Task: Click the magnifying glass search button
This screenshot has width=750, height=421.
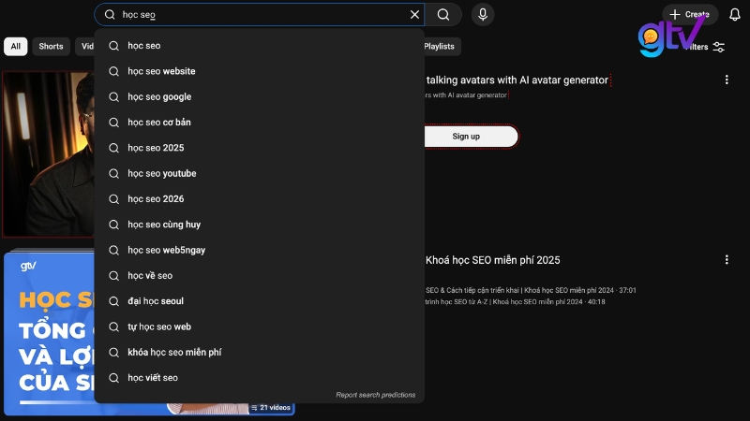Action: coord(443,15)
